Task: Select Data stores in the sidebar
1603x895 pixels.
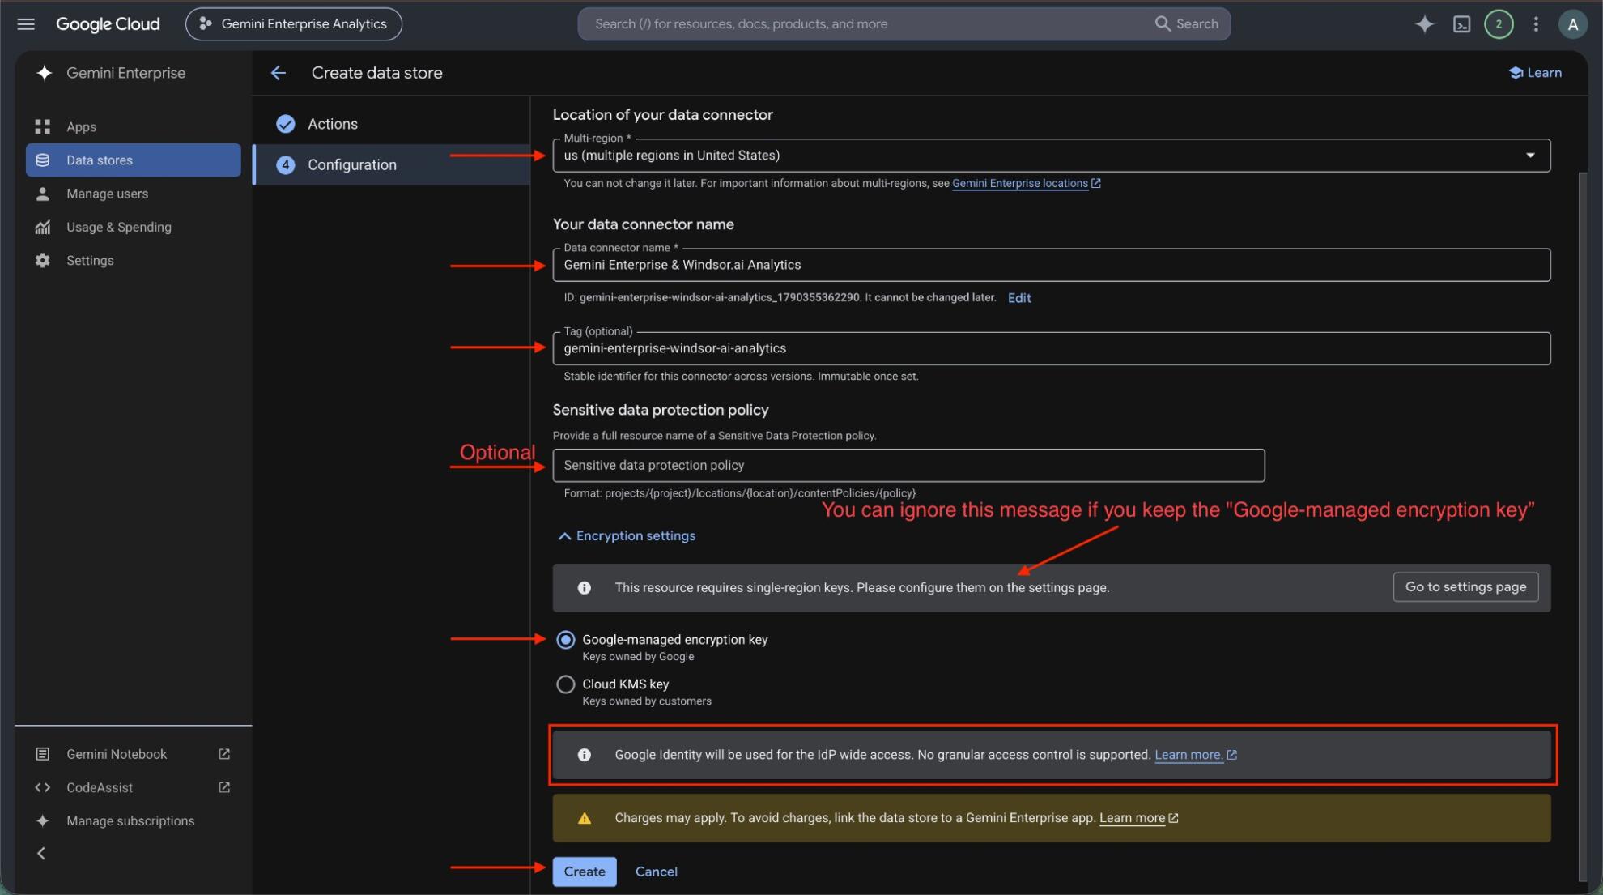Action: pyautogui.click(x=134, y=160)
